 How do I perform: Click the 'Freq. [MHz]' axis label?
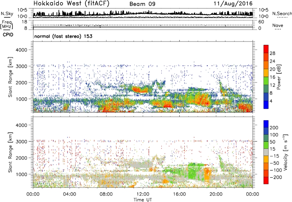(x=7, y=24)
